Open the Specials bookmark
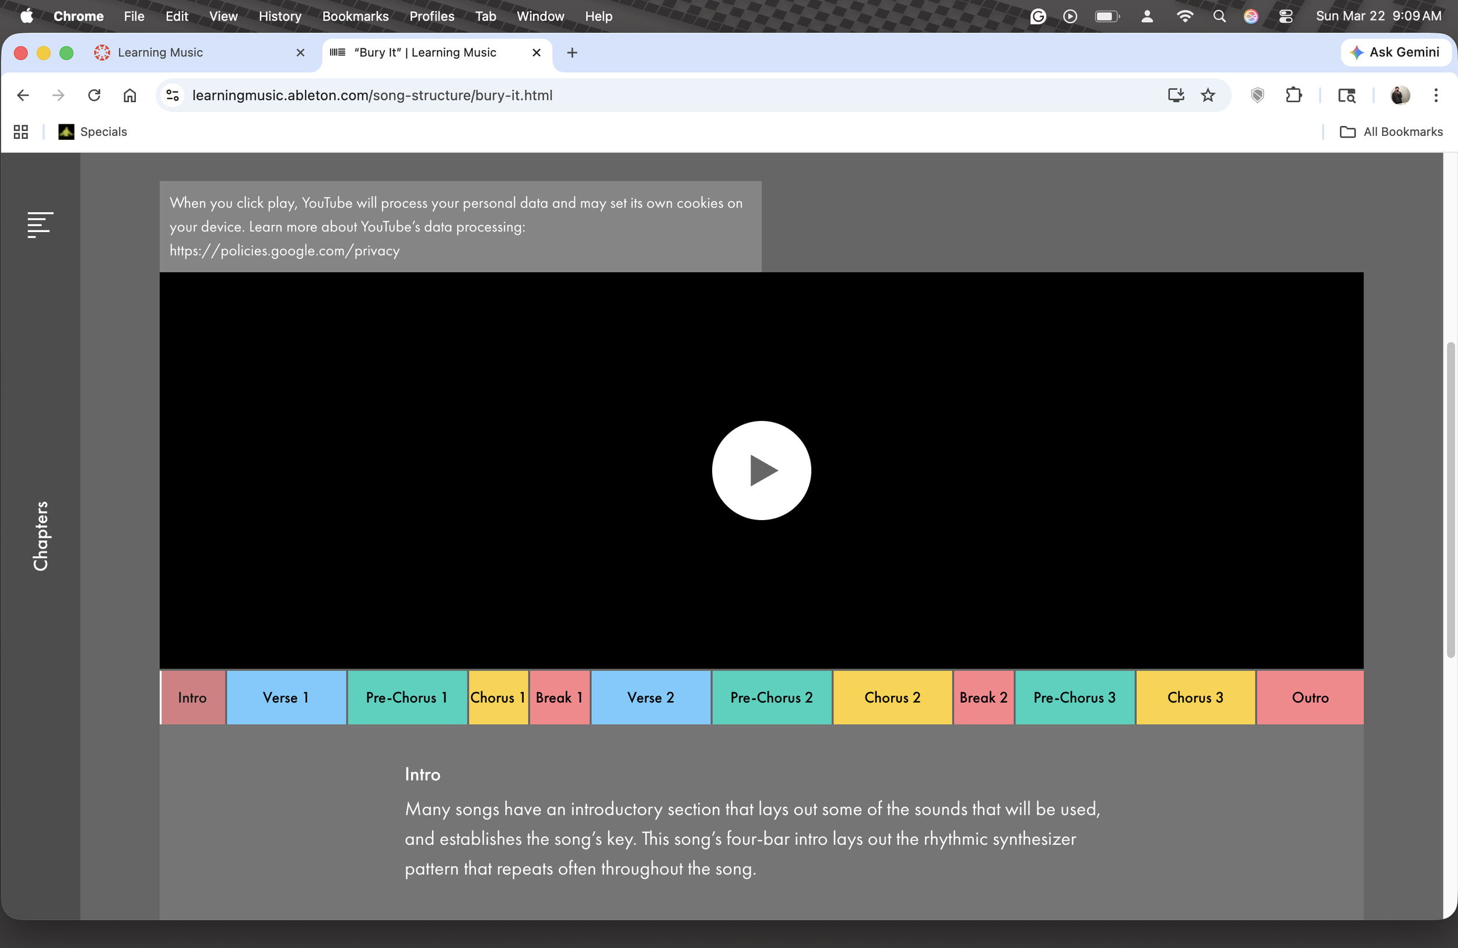 (x=93, y=132)
